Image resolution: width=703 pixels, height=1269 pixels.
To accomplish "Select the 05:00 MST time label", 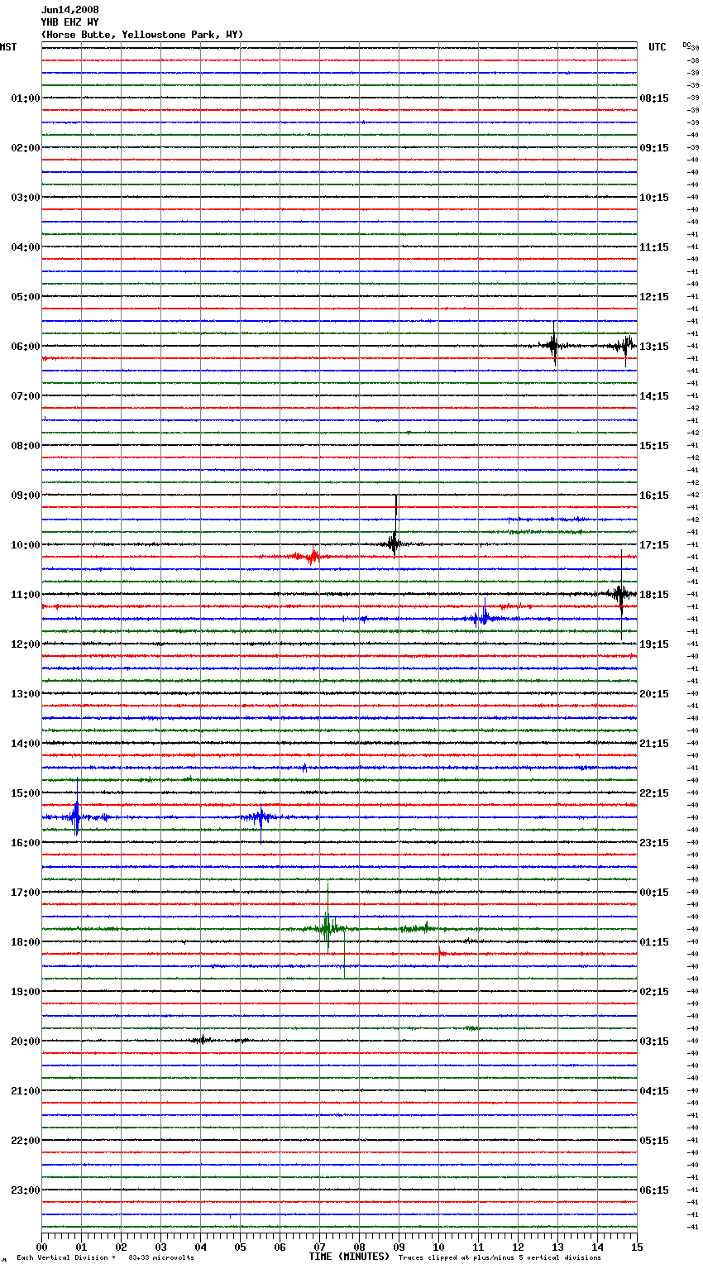I will (x=26, y=297).
